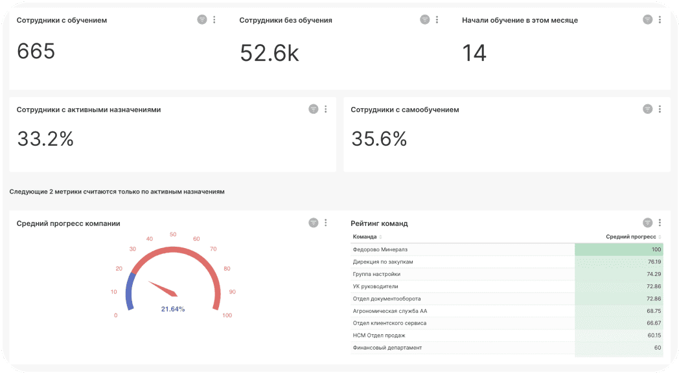Image resolution: width=679 pixels, height=373 pixels.
Task: Open three-dot menu of 'Средний прогресс компании' card
Action: tap(326, 222)
